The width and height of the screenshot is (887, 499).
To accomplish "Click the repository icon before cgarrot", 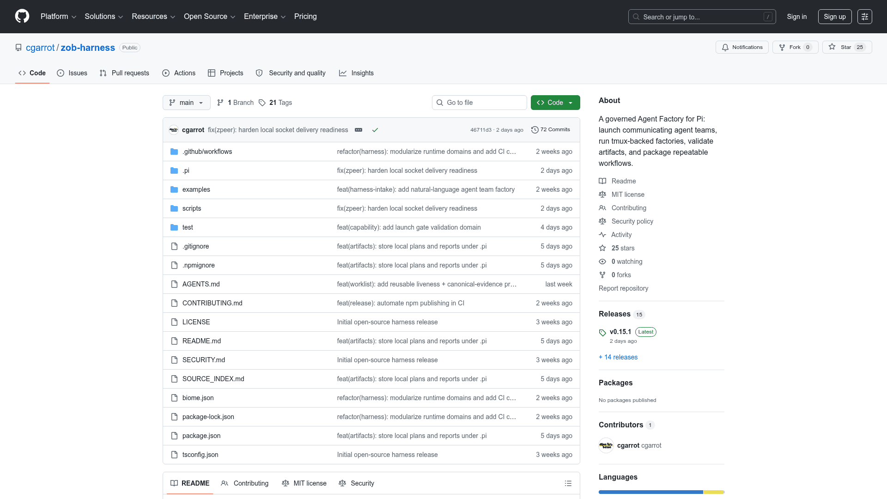I will coord(18,48).
